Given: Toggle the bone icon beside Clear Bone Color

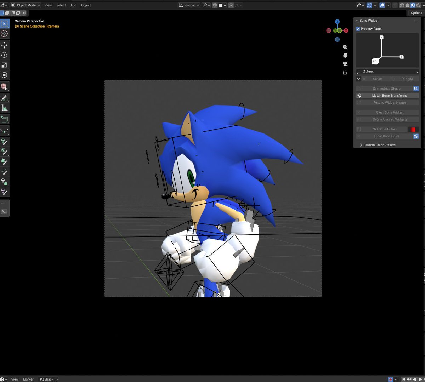Looking at the screenshot, I should click(416, 136).
